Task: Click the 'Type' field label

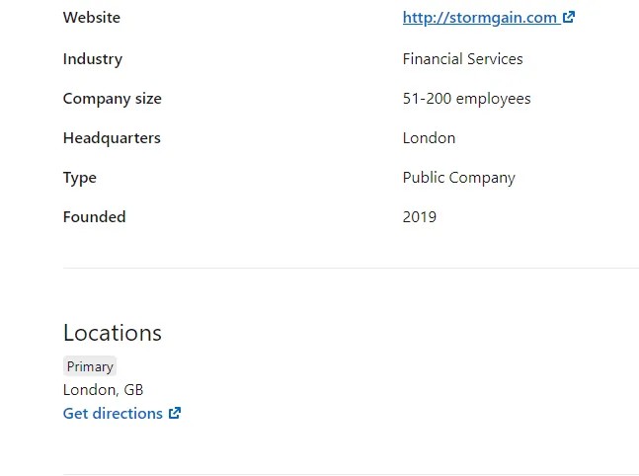Action: pos(80,178)
